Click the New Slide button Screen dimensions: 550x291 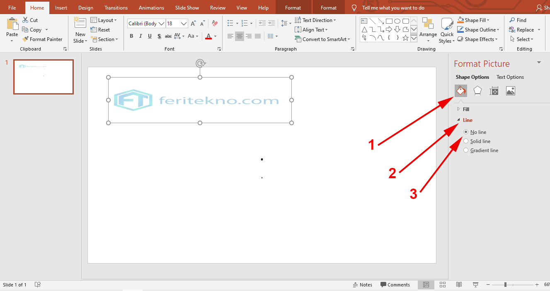click(80, 30)
